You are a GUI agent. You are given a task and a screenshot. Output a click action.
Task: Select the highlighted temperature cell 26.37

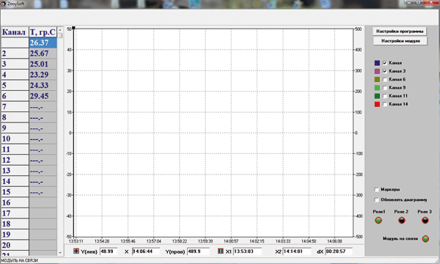point(43,43)
